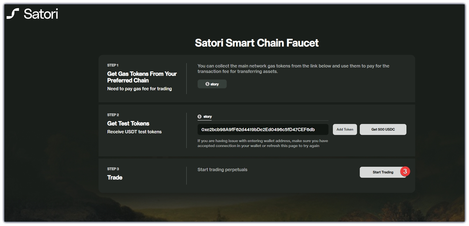Click the Start trading perpetuals text
469x226 pixels.
[x=222, y=169]
